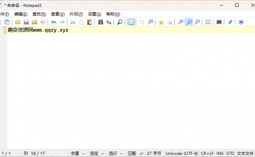Change line endings via 'CR+LF' status

tap(207, 153)
